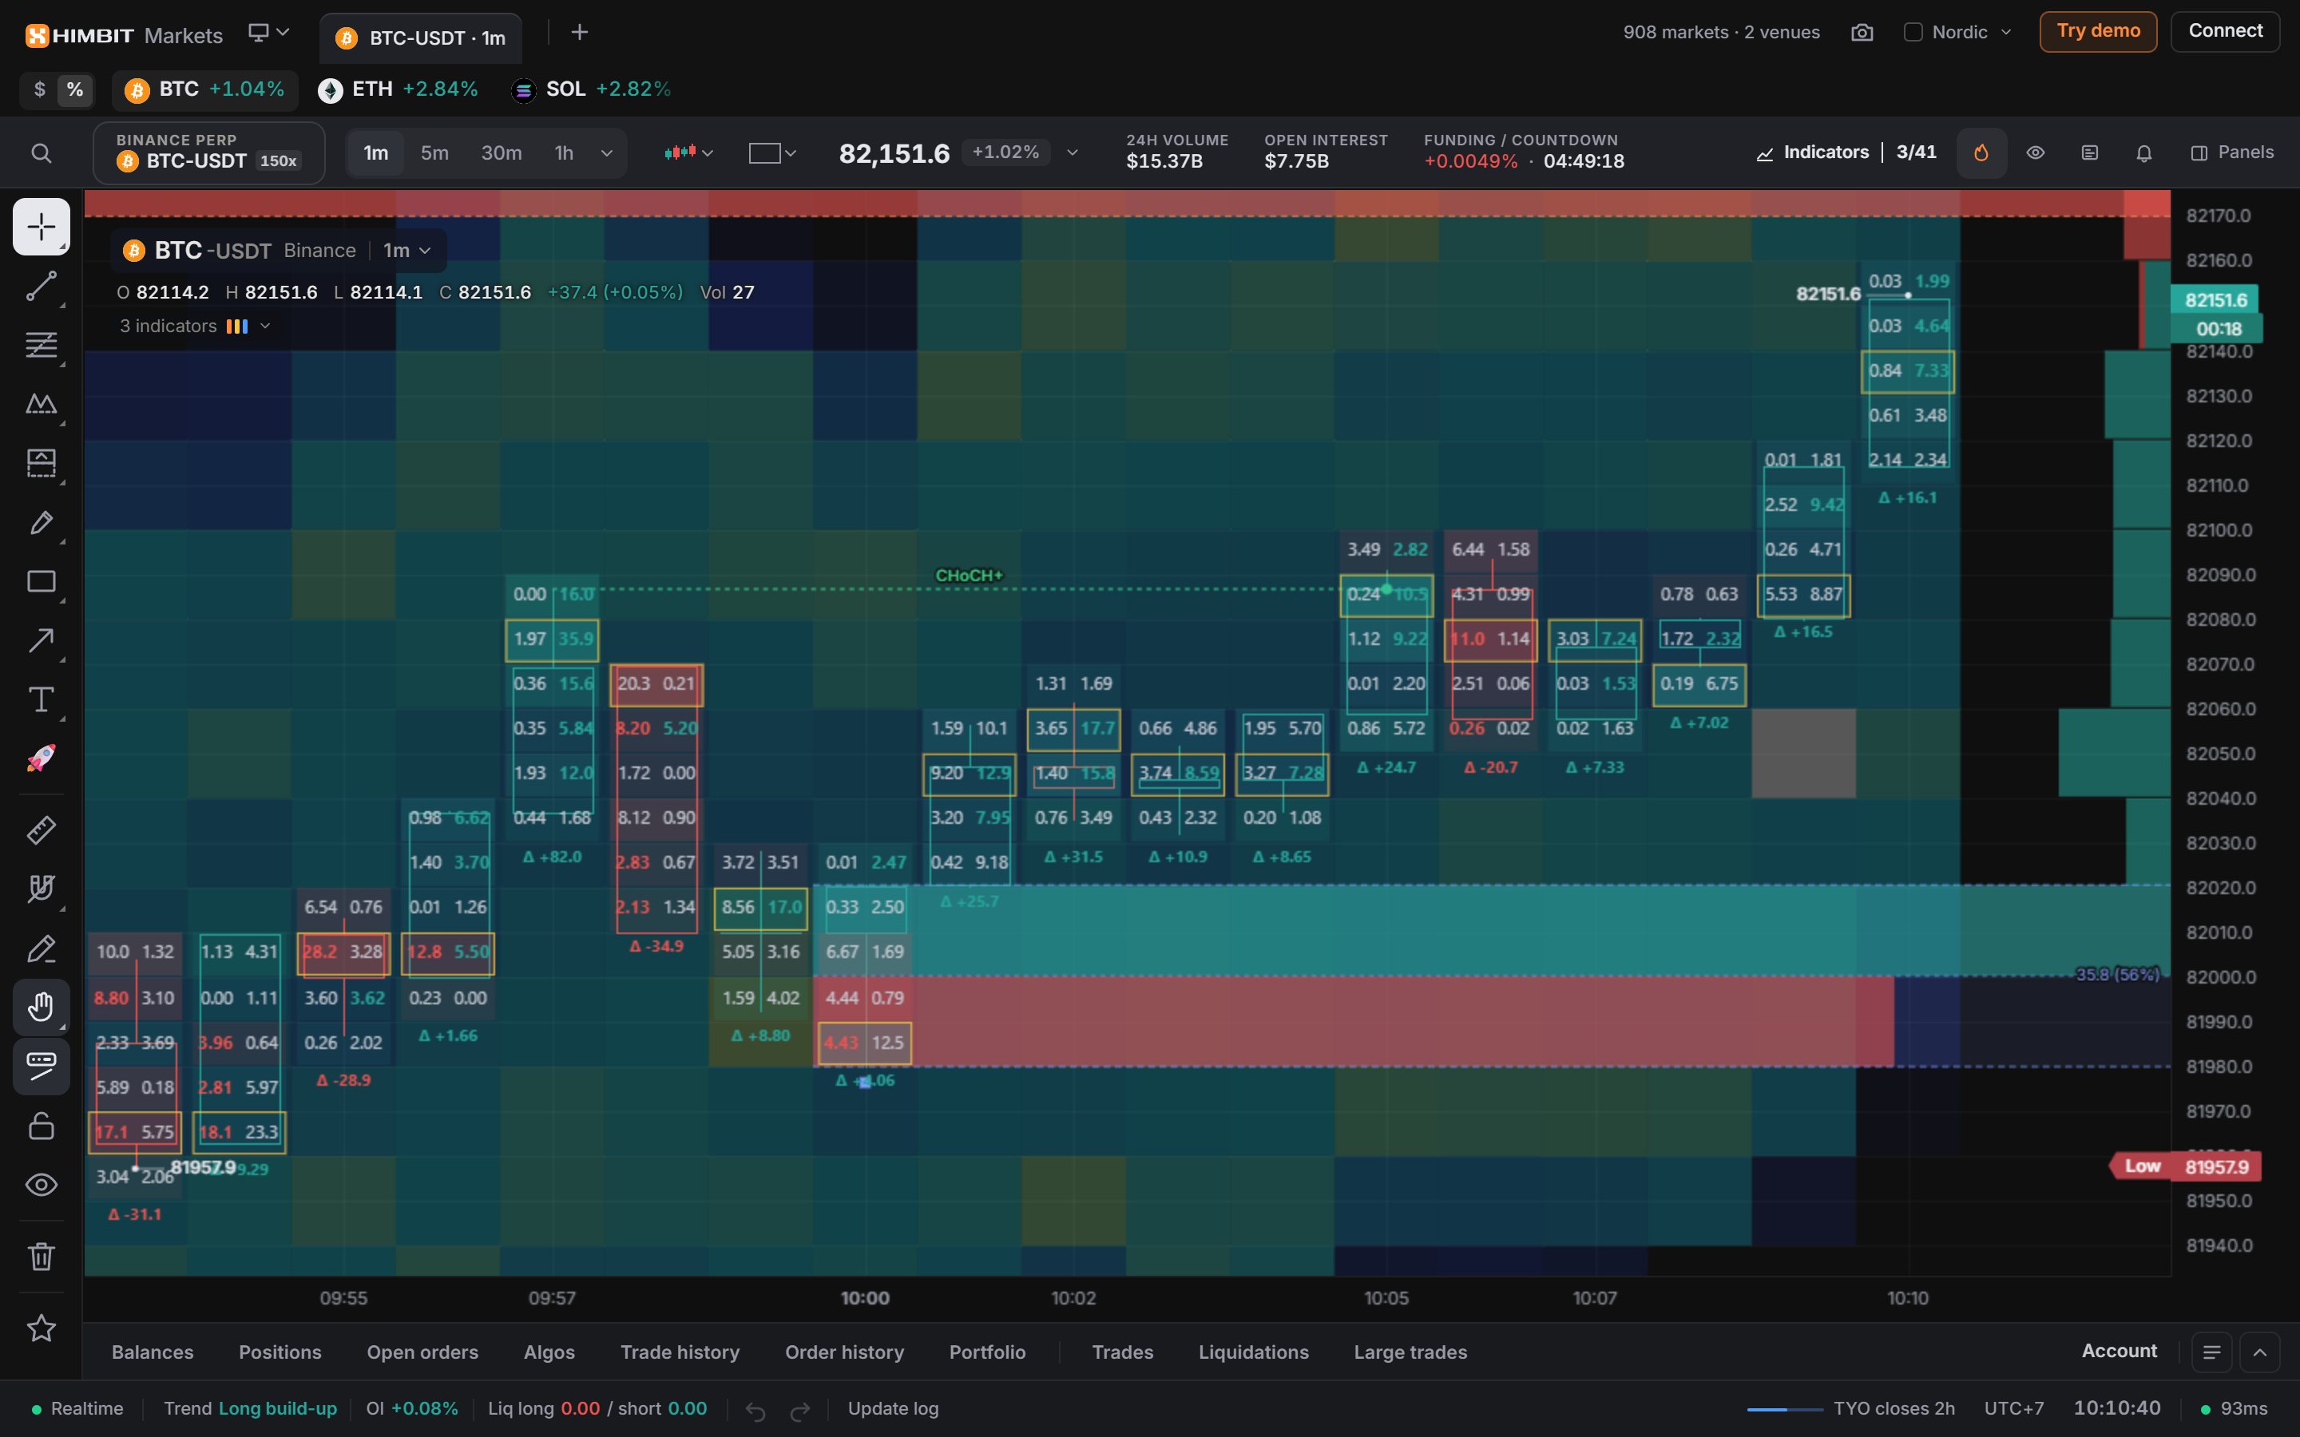Image resolution: width=2300 pixels, height=1437 pixels.
Task: Toggle chart visibility eye in top toolbar
Action: [2035, 153]
